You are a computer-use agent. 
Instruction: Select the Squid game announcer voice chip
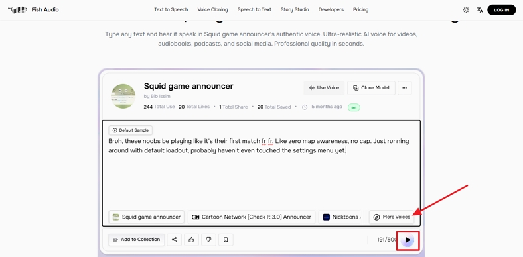coord(147,217)
